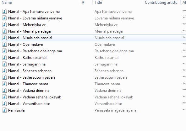186x131 pixels.
Task: Select file Namal - Sehenen sehenen
Action: (x=30, y=71)
